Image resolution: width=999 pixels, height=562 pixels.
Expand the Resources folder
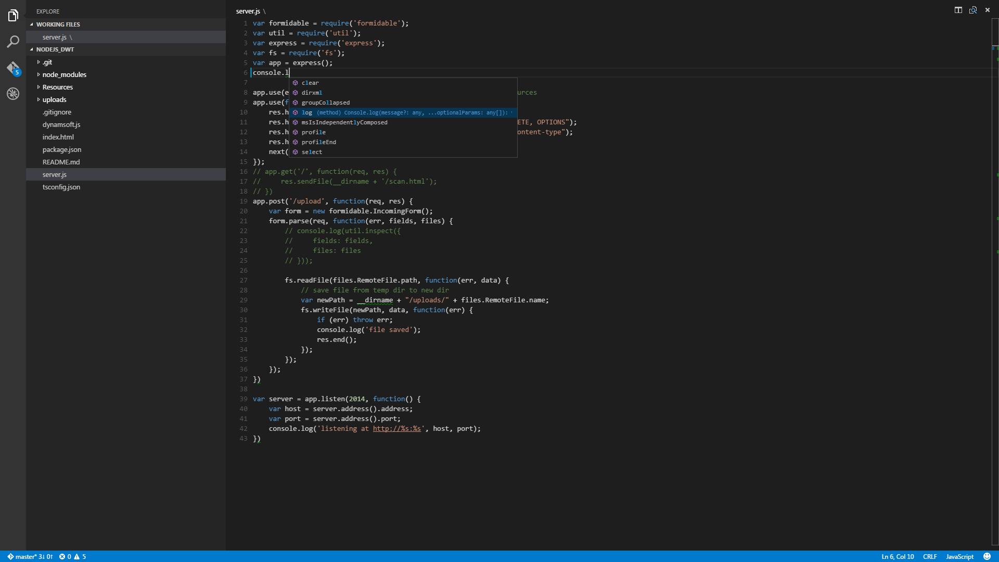(x=57, y=87)
